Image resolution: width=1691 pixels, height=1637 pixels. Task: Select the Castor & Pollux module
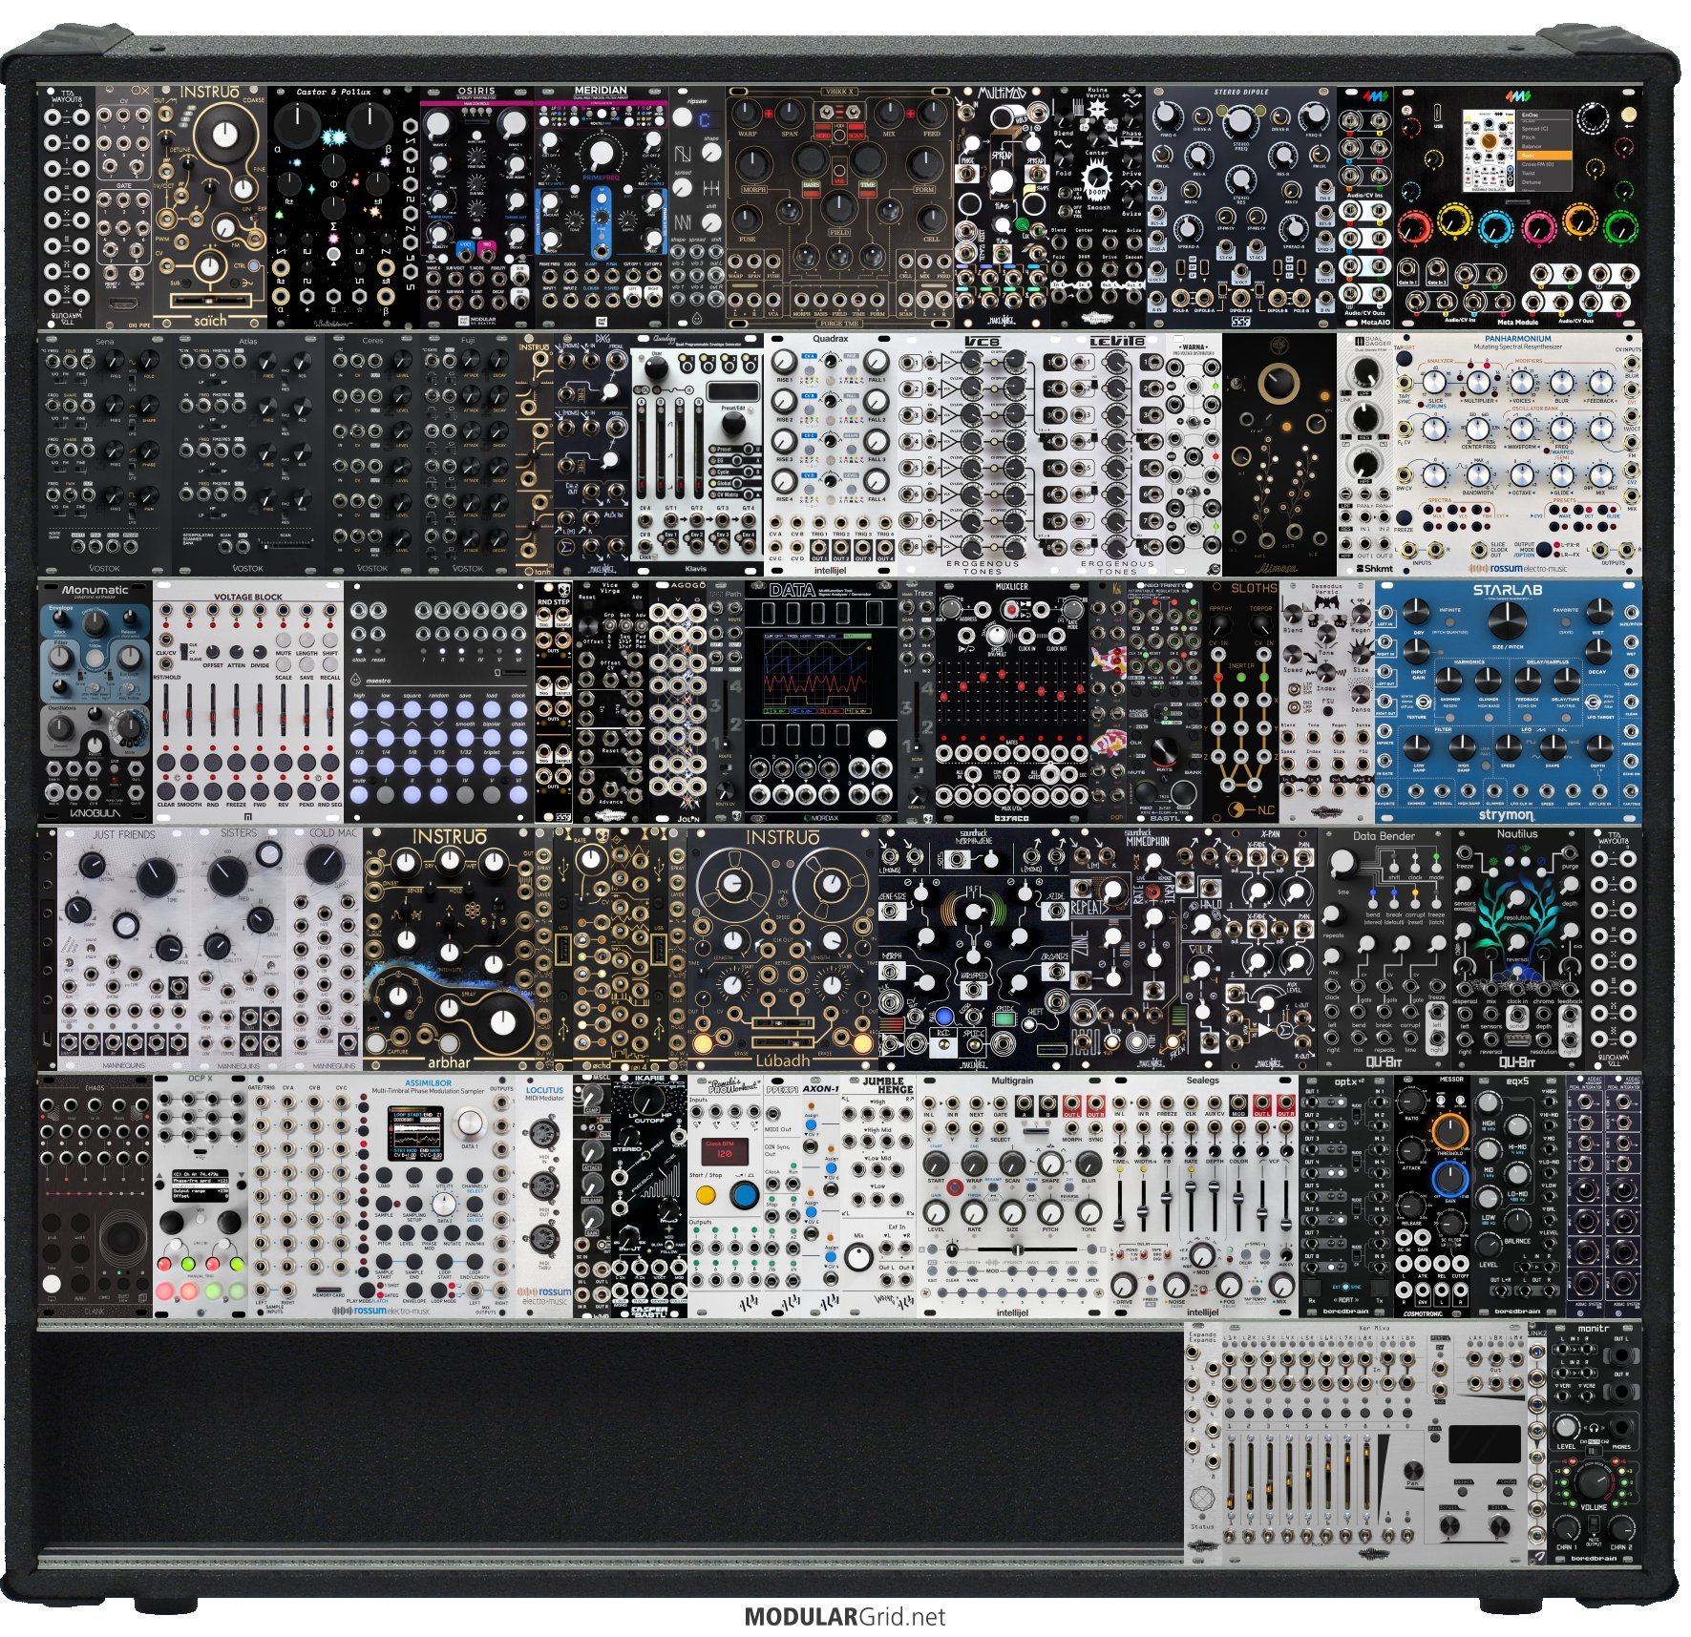click(344, 207)
